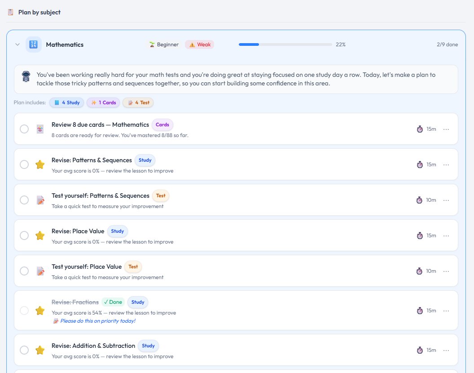Click the Mathematics subject number icon
Screen dimensions: 474x373
tap(34, 44)
